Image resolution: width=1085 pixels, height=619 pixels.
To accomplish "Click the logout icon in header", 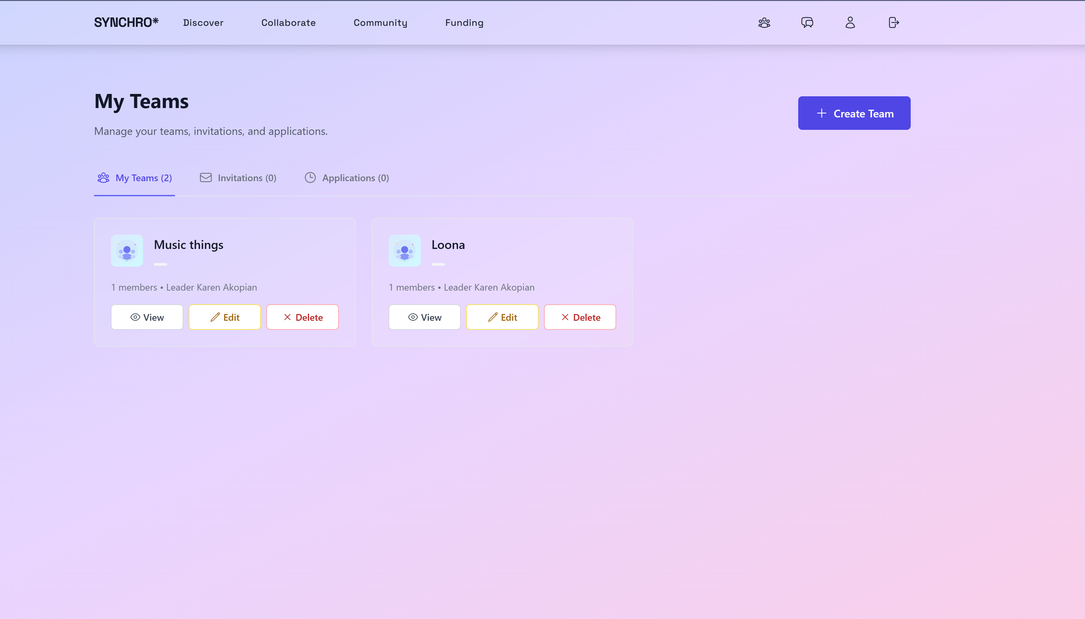I will click(894, 22).
